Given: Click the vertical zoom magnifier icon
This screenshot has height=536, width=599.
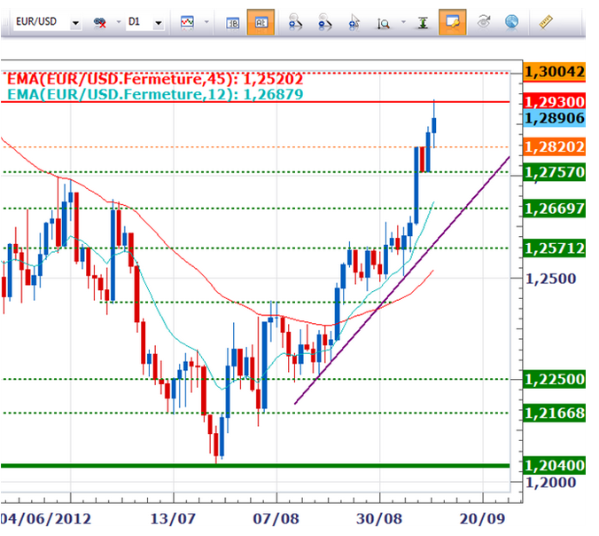Looking at the screenshot, I should (383, 23).
